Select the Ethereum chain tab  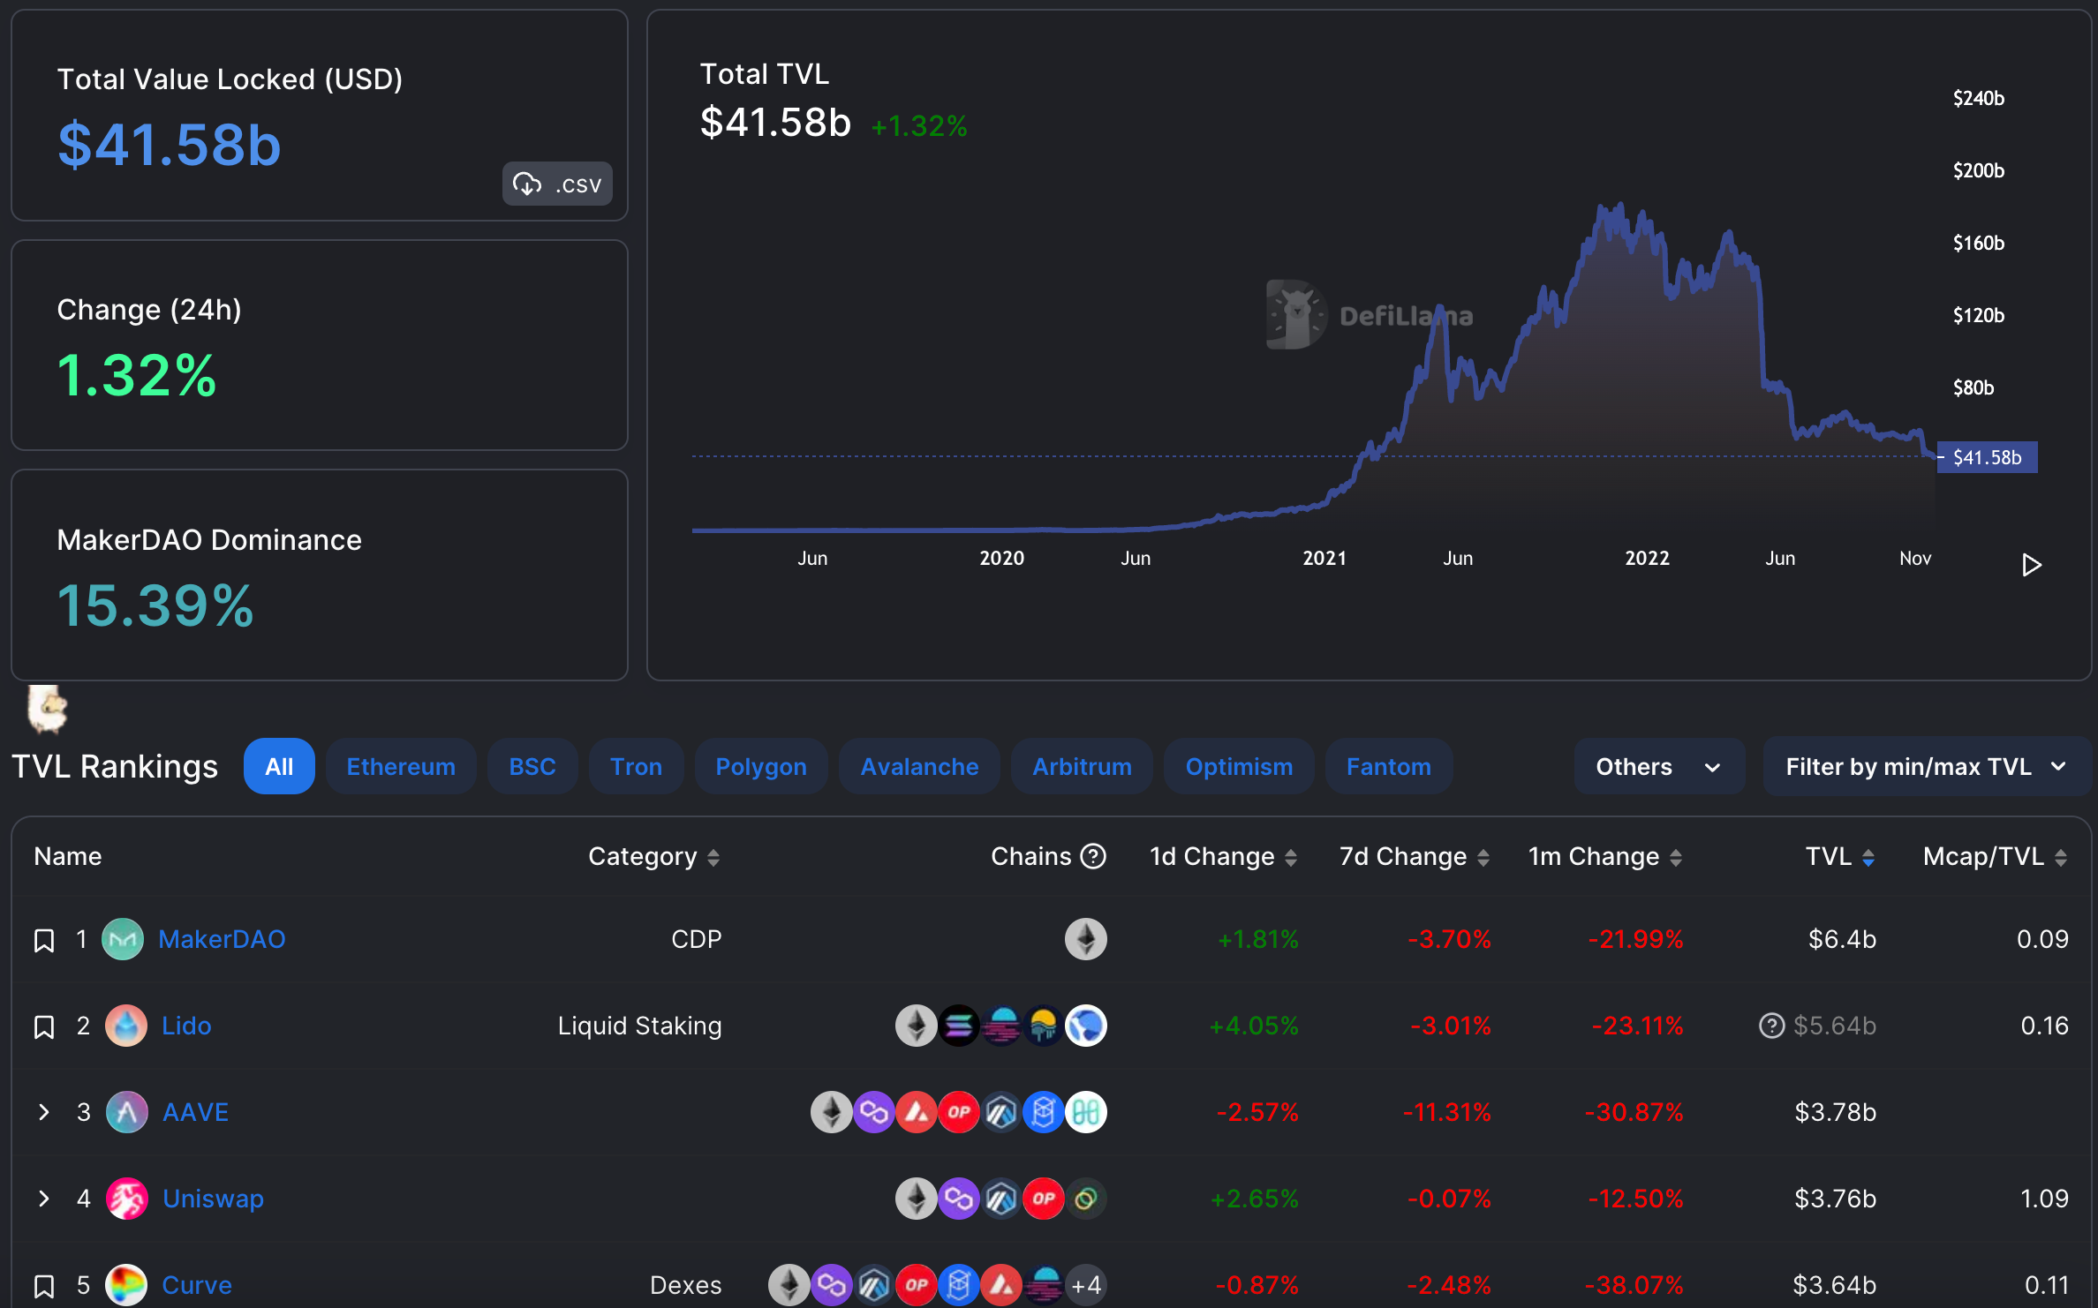(x=401, y=766)
